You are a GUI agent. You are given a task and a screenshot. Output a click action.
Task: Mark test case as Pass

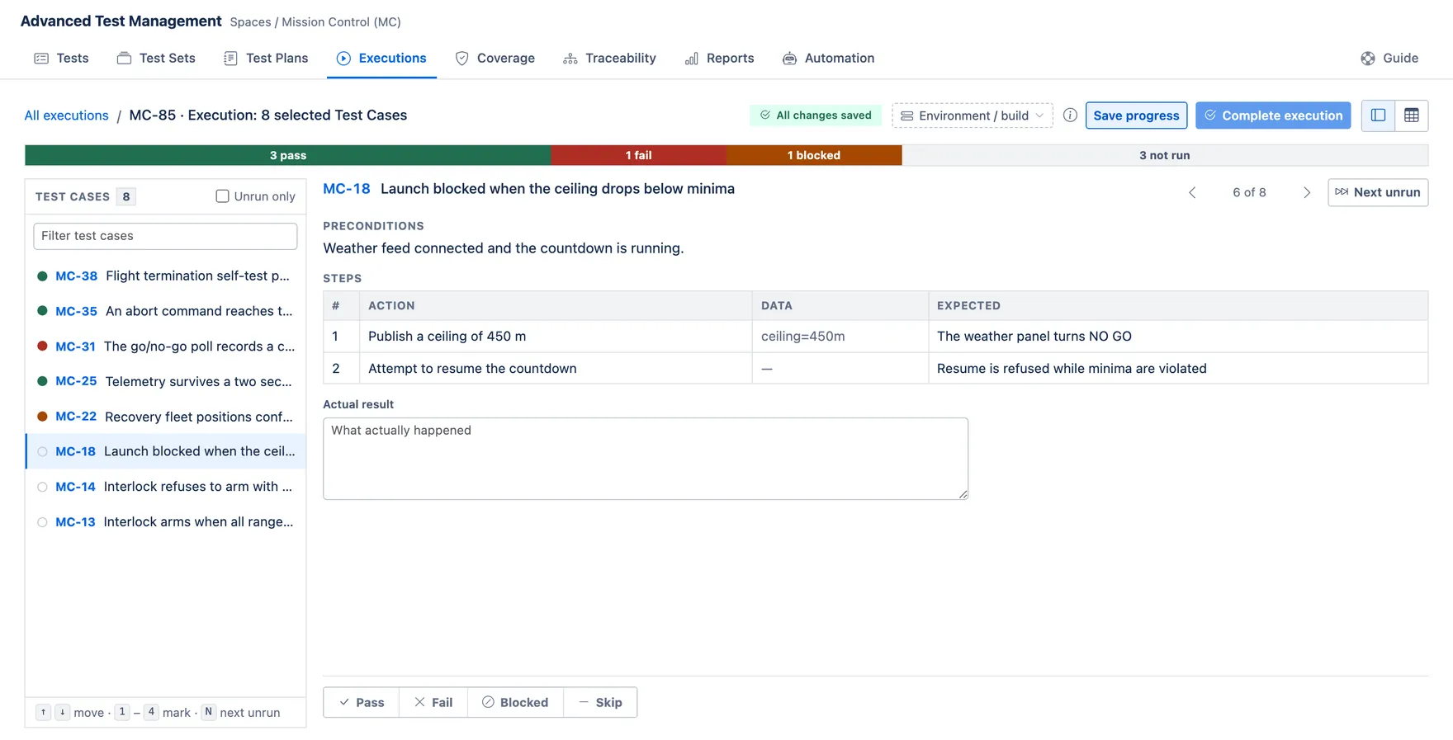pyautogui.click(x=362, y=703)
